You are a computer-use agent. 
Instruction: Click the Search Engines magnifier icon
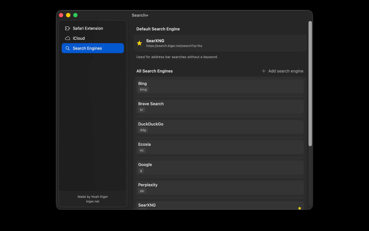point(67,48)
